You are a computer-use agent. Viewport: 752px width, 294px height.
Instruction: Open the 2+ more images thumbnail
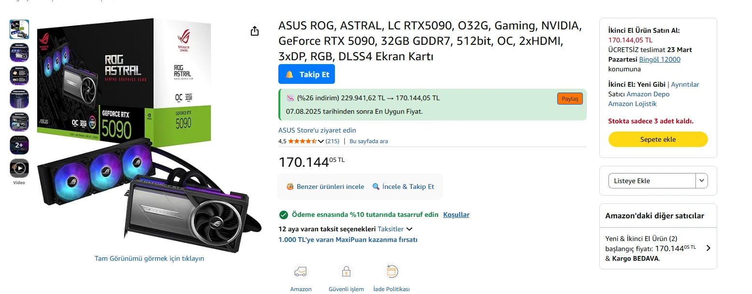[19, 145]
